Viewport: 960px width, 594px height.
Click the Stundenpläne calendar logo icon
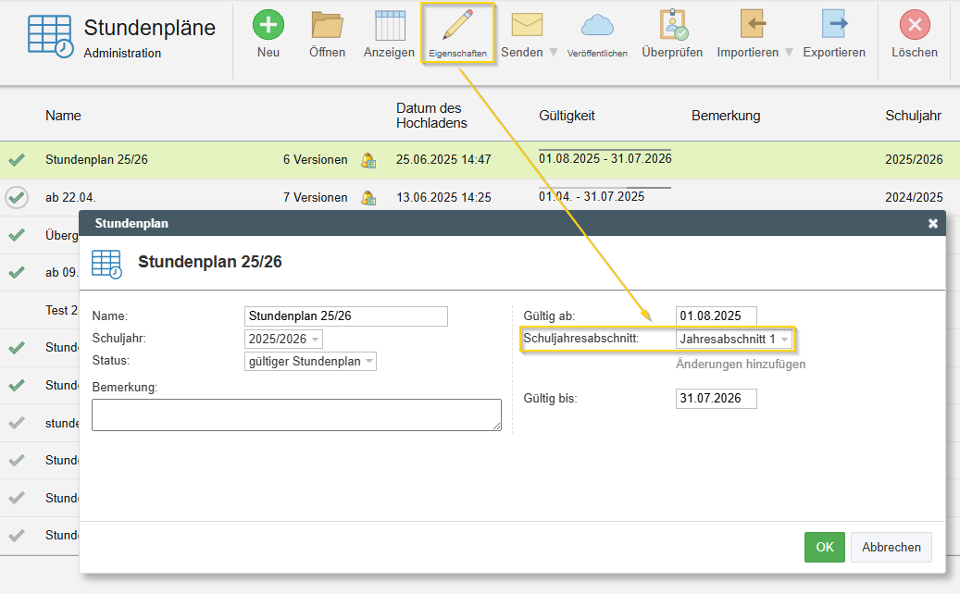click(x=50, y=36)
